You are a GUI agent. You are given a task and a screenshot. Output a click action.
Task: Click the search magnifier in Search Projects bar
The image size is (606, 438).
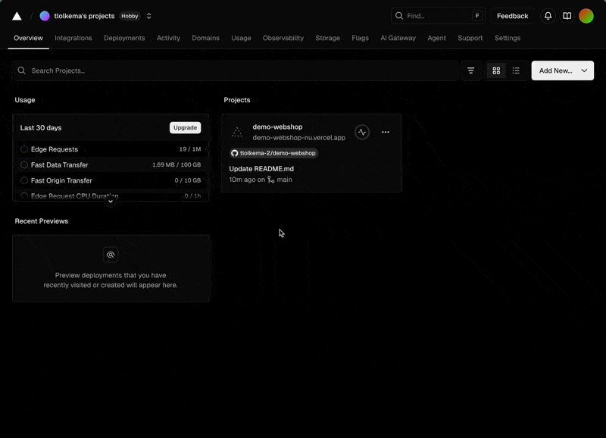point(21,70)
